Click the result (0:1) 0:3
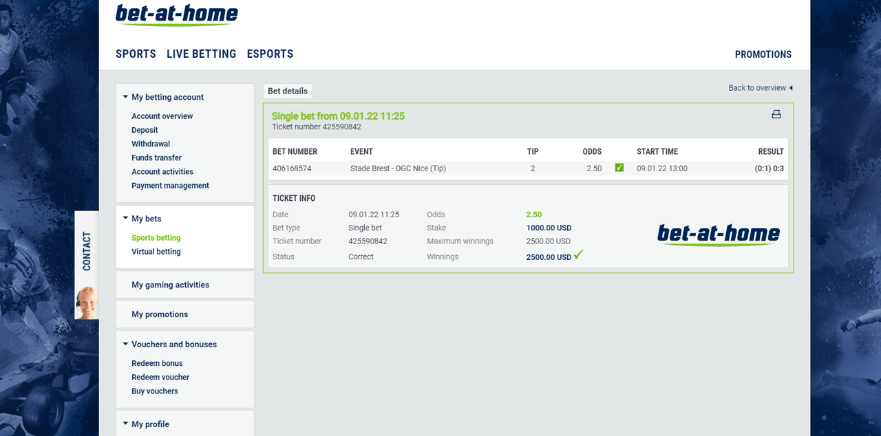Image resolution: width=881 pixels, height=436 pixels. pyautogui.click(x=769, y=168)
